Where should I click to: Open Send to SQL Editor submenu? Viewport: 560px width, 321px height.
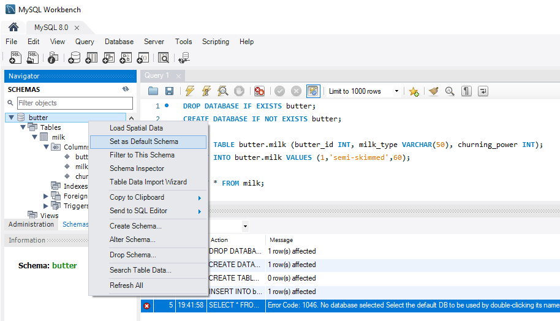[148, 211]
